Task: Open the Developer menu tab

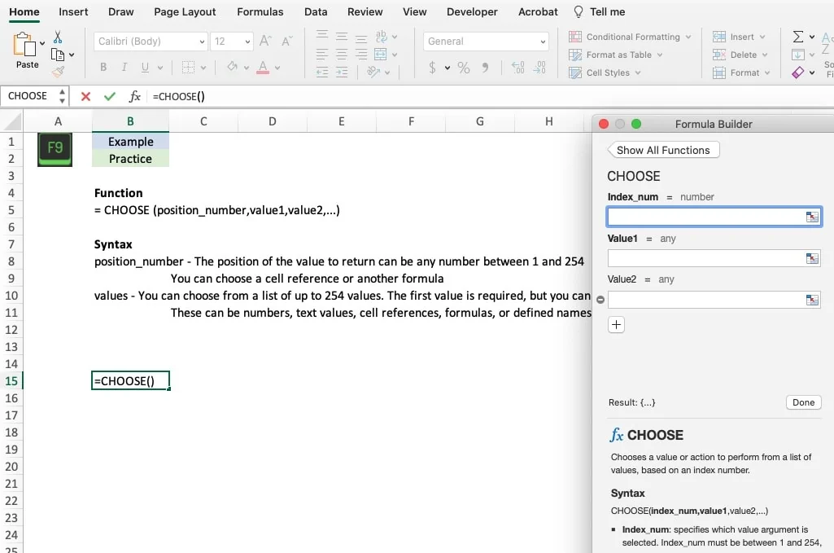Action: 472,11
